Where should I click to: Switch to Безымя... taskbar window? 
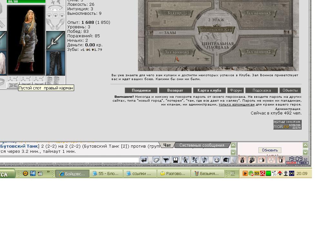click(208, 173)
